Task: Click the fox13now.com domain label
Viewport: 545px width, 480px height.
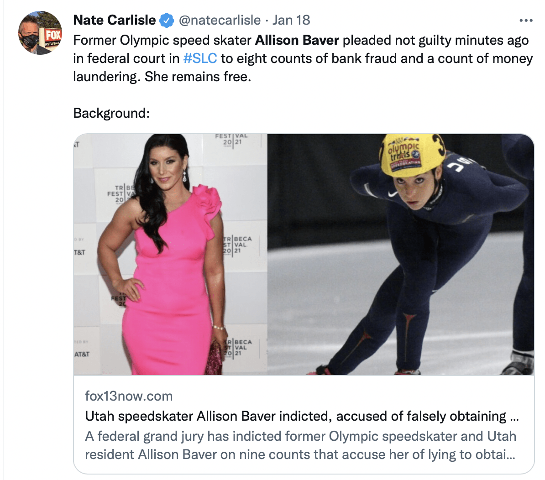Action: click(x=129, y=396)
